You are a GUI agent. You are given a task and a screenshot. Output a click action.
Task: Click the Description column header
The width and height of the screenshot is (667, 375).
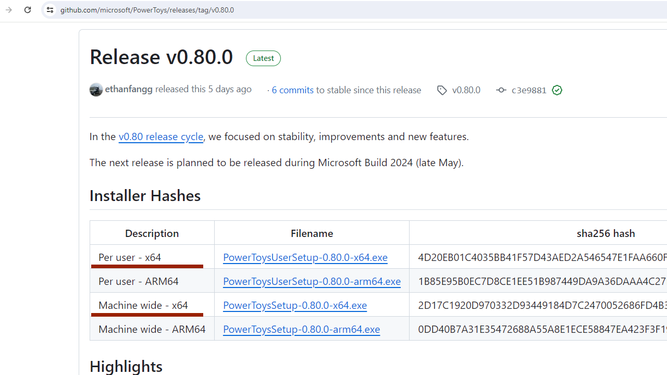(x=152, y=233)
